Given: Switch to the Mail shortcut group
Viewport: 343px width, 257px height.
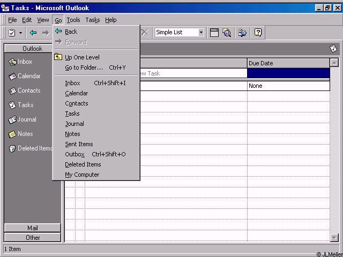Looking at the screenshot, I should pos(32,228).
